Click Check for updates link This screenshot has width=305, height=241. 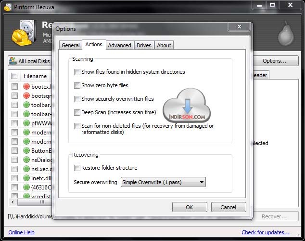pyautogui.click(x=266, y=232)
